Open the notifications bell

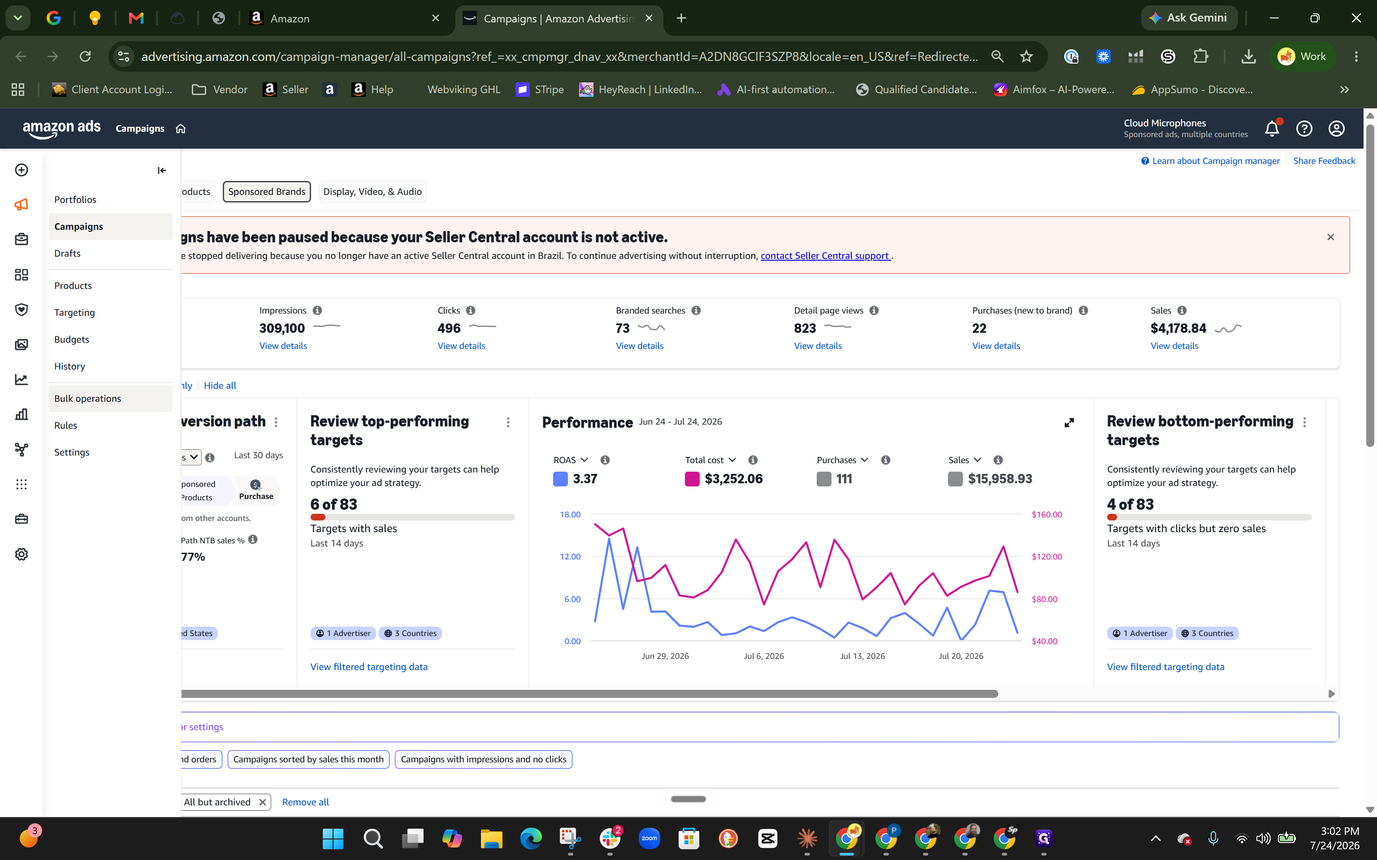point(1272,129)
